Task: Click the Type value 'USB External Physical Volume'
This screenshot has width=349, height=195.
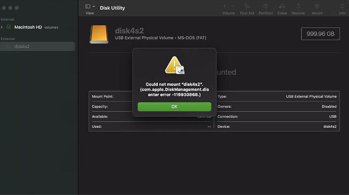Action: (311, 97)
